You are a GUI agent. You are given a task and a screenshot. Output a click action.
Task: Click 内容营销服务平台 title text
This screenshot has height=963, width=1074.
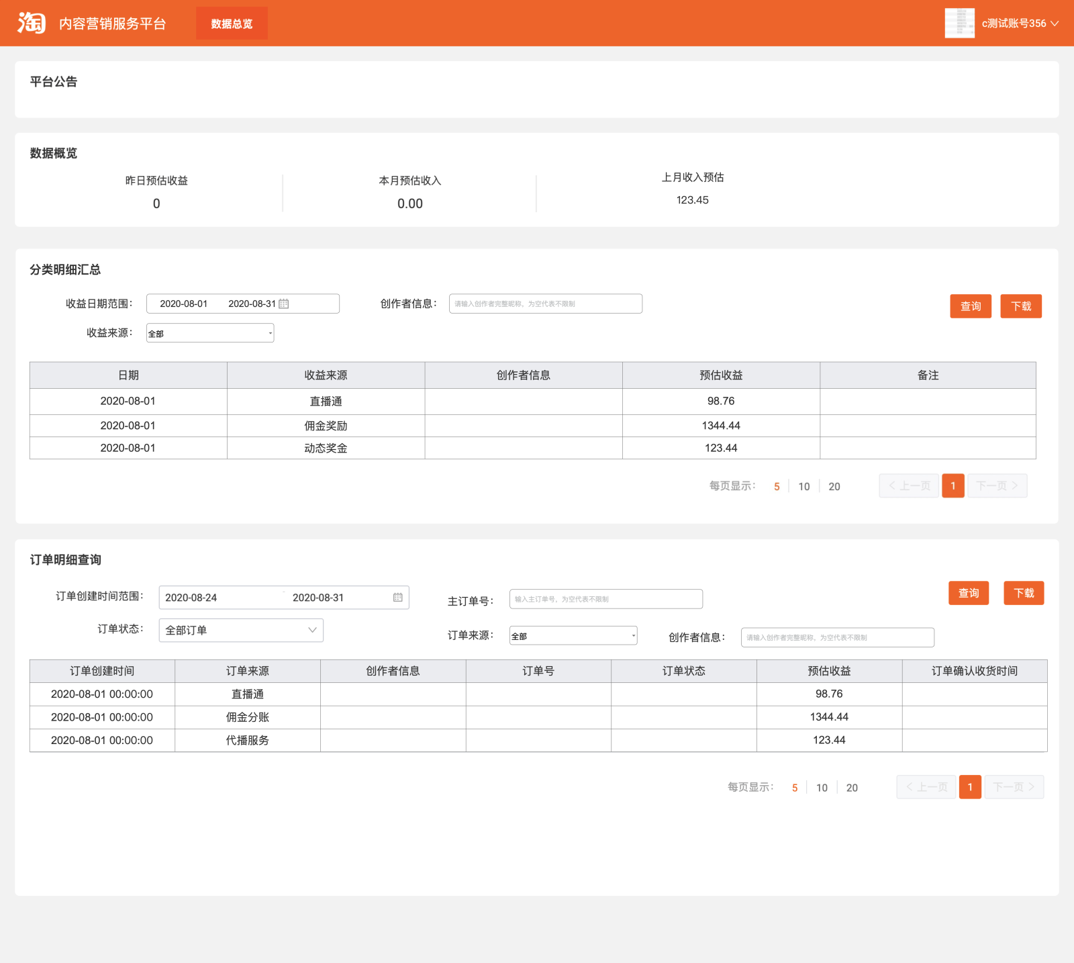tap(113, 24)
